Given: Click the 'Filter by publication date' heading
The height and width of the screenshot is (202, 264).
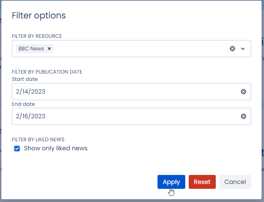Looking at the screenshot, I should (47, 72).
